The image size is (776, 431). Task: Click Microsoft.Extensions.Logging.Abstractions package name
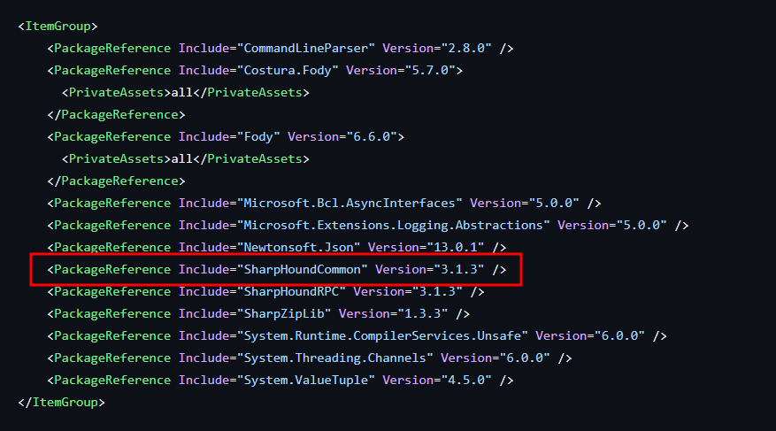click(389, 225)
